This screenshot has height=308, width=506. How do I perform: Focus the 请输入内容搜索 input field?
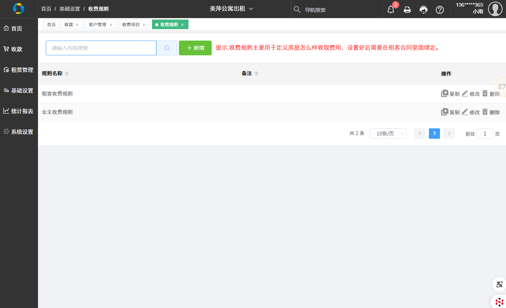pyautogui.click(x=101, y=48)
